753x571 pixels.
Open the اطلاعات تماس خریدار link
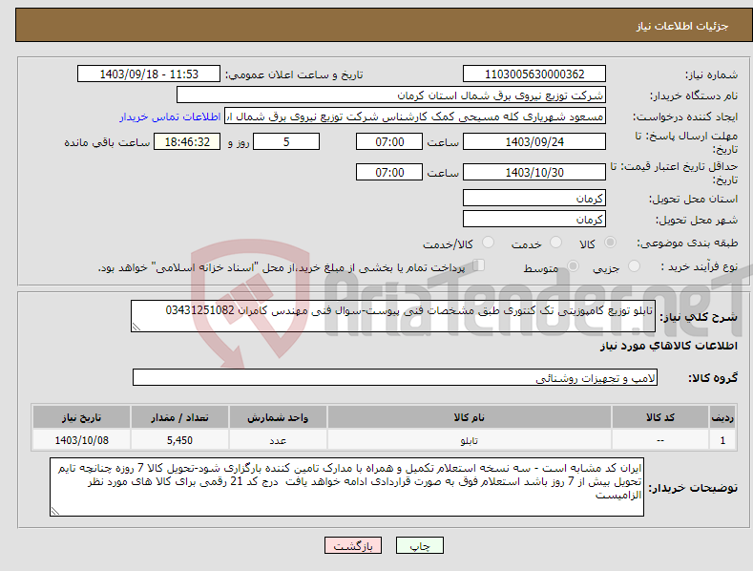click(170, 116)
